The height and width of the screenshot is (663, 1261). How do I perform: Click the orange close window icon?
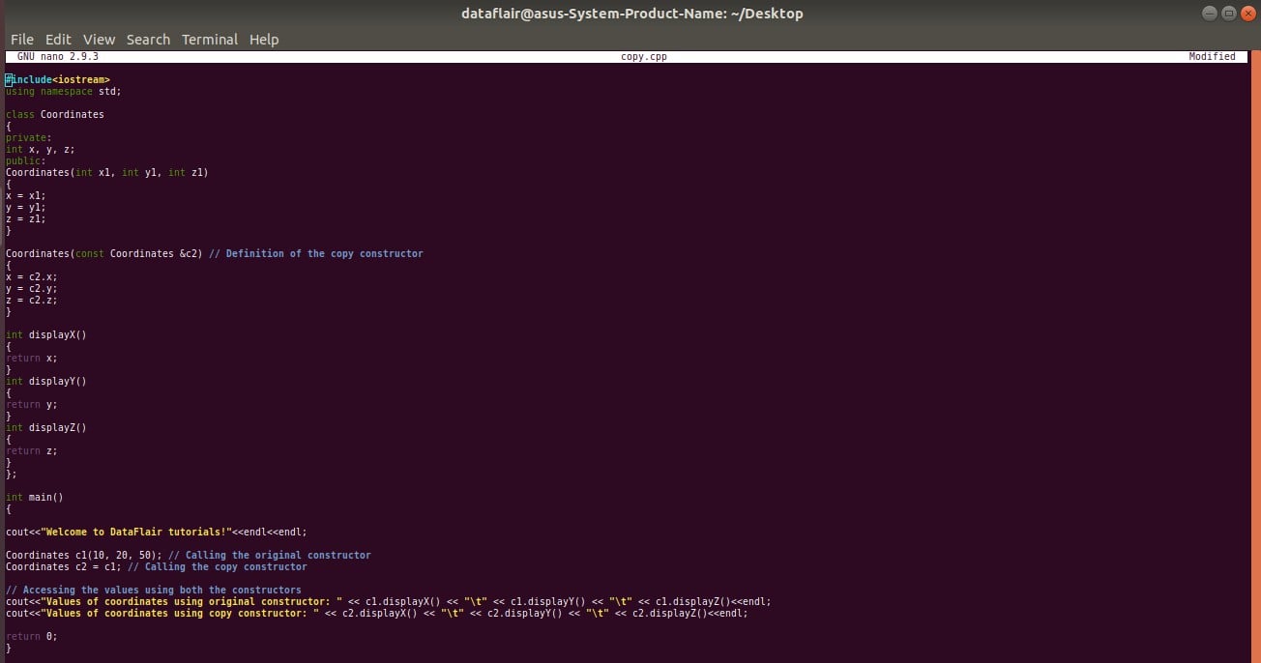click(x=1248, y=13)
